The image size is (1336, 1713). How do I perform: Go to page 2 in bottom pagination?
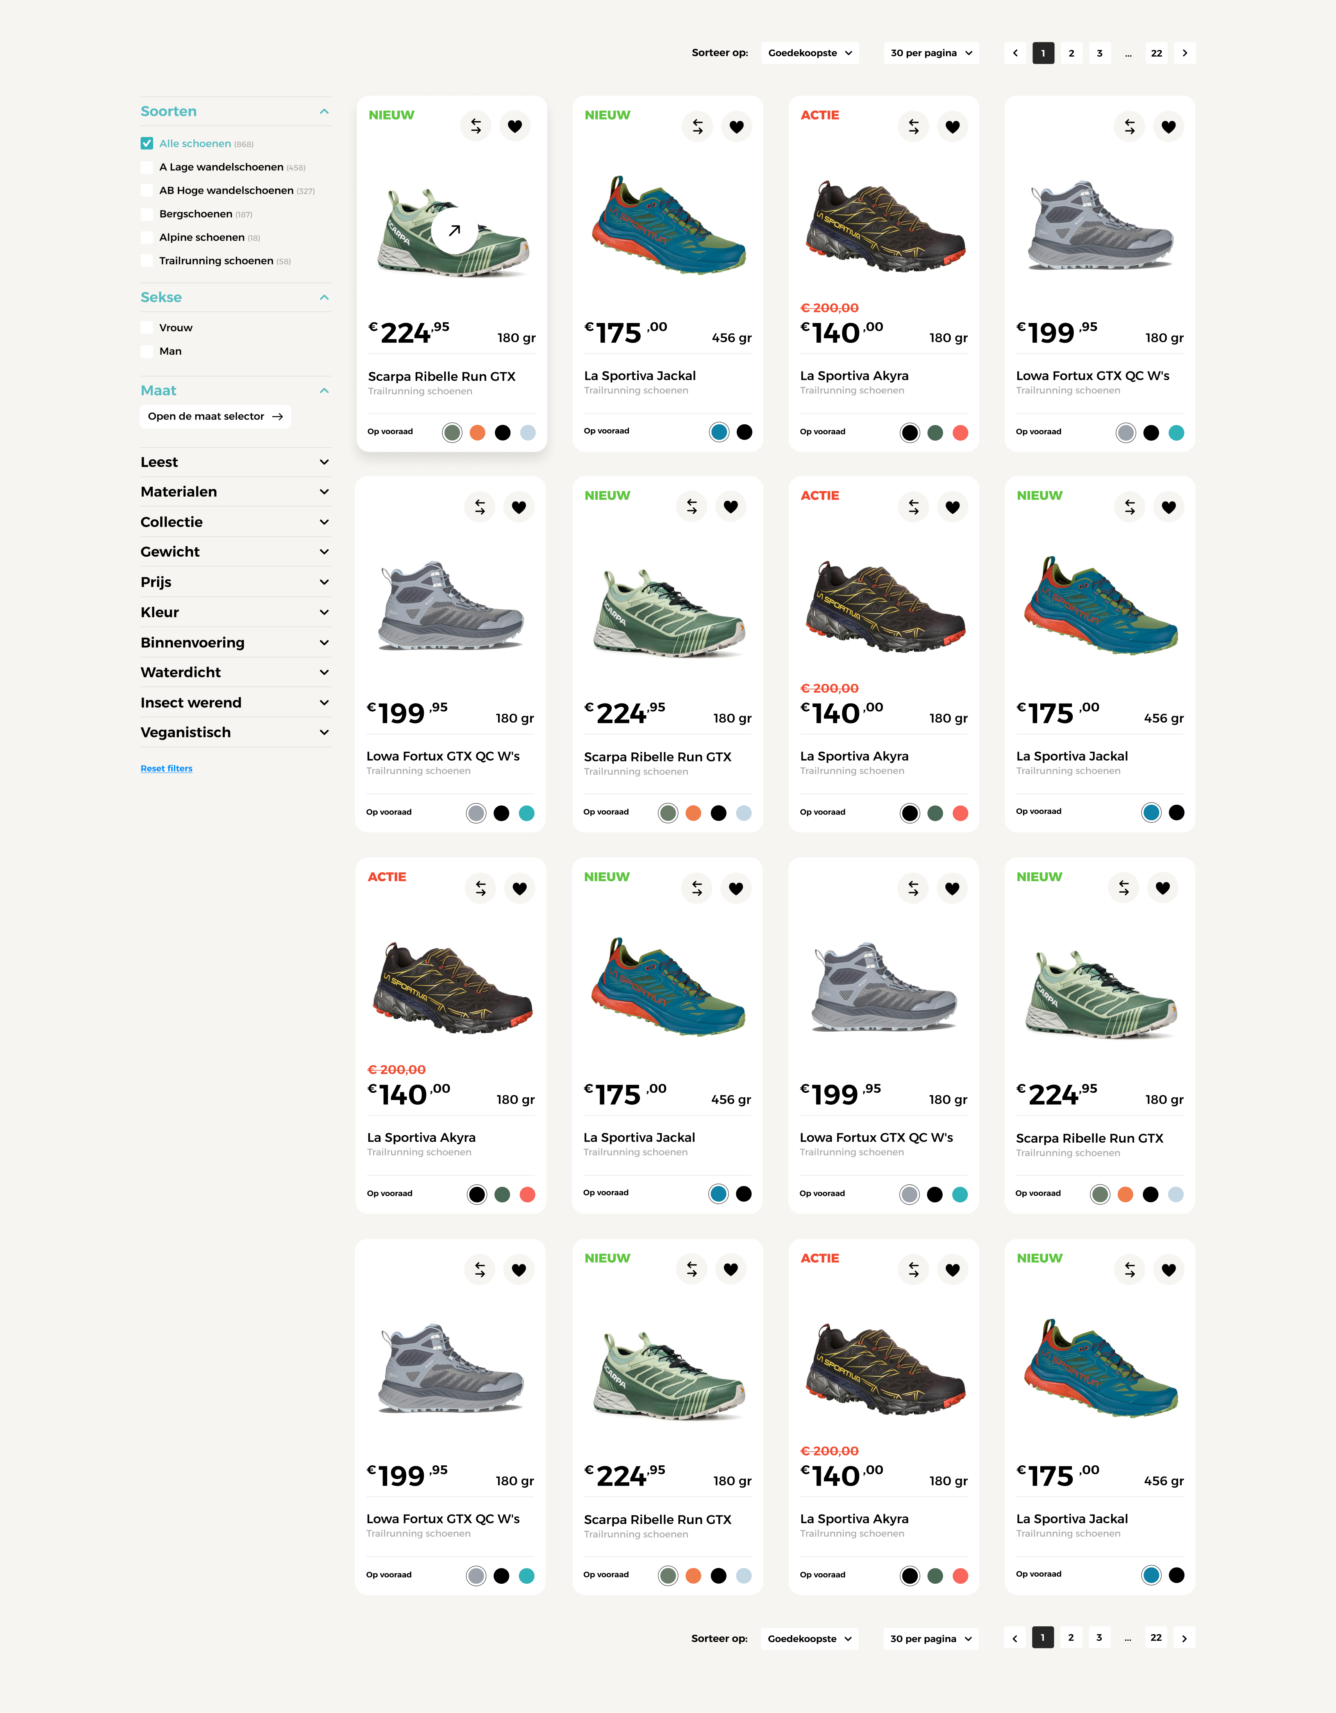tap(1071, 1637)
